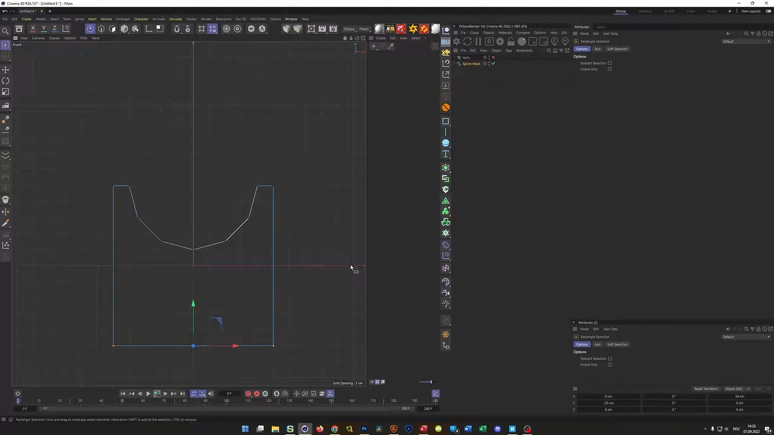774x435 pixels.
Task: Switch to the Startup layout tab
Action: click(621, 11)
